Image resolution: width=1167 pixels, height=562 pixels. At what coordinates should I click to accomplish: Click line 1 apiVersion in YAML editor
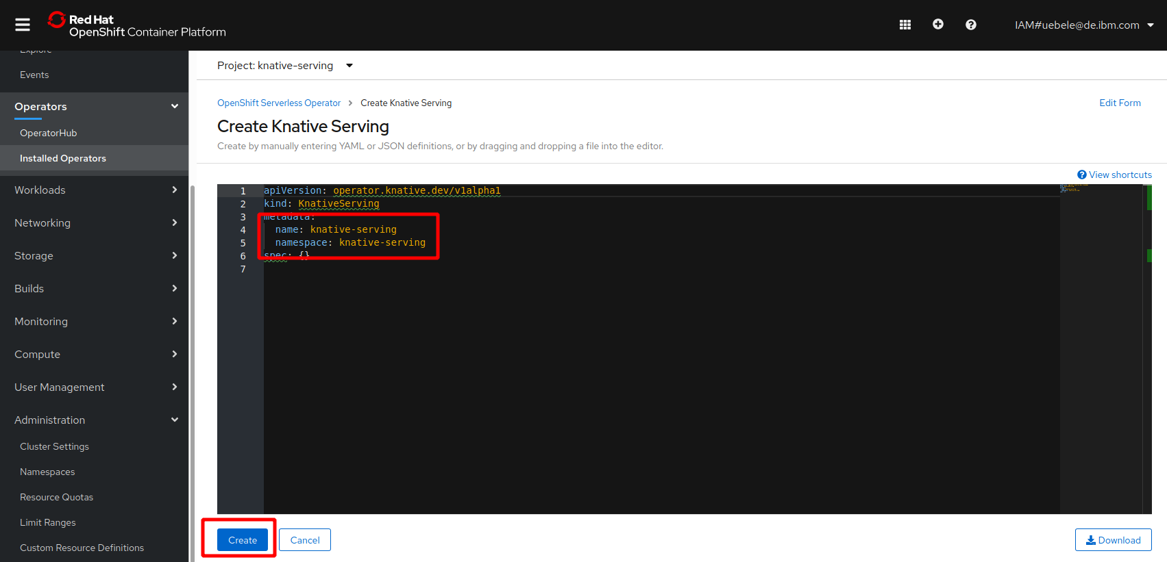click(x=382, y=191)
